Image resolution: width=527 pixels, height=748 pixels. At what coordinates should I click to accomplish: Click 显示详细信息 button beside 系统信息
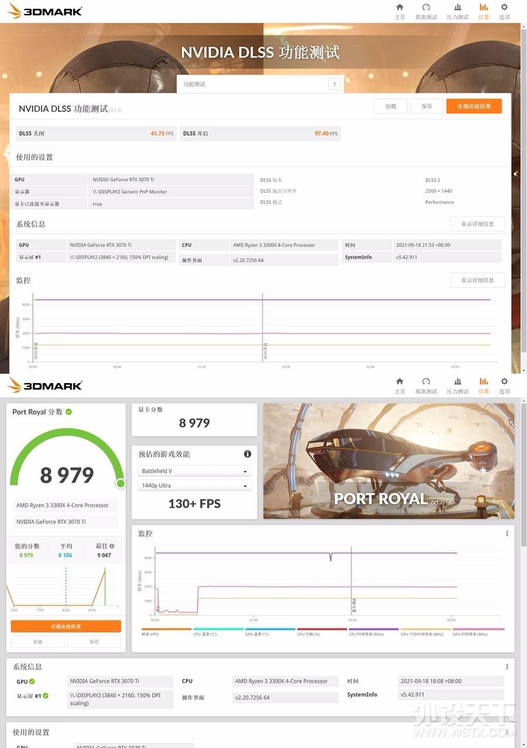tap(477, 224)
